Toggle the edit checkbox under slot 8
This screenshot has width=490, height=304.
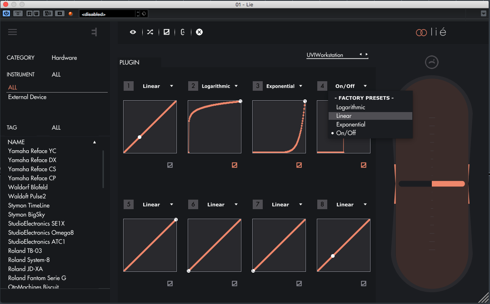[364, 284]
